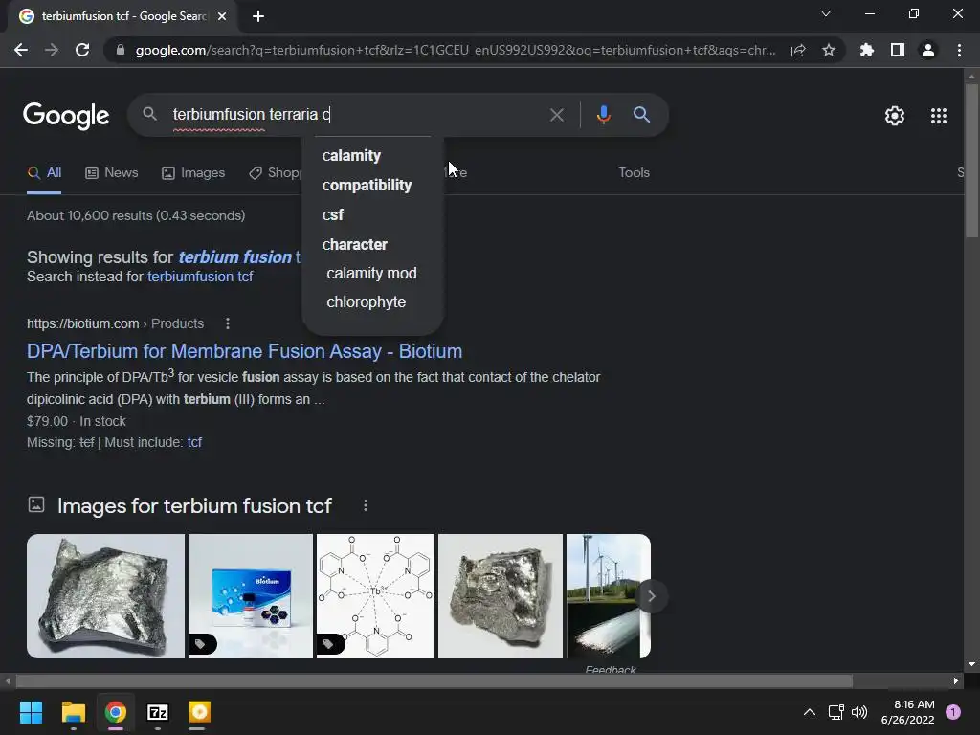Submit search with blue magnifier button

(641, 115)
